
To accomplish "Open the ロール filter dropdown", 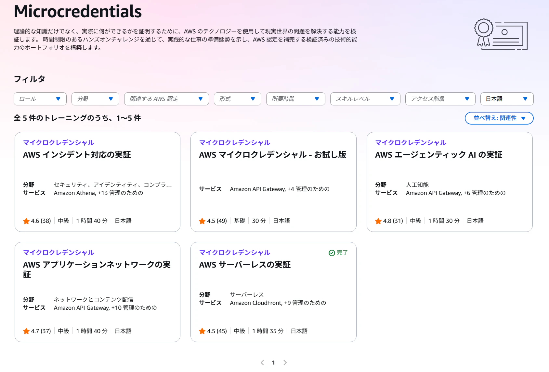I will (40, 99).
